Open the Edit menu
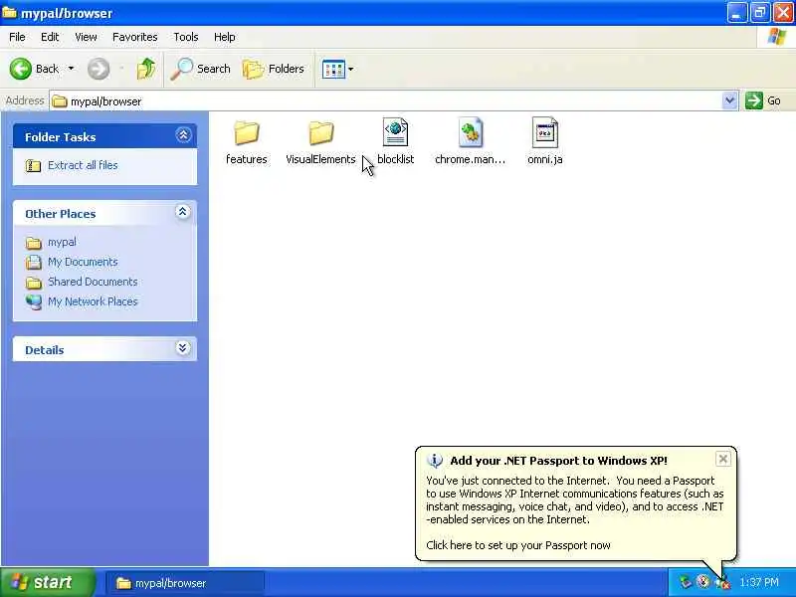This screenshot has height=597, width=796. click(50, 37)
